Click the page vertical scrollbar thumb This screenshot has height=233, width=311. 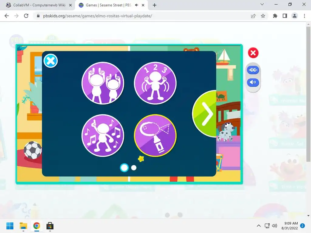[308, 94]
